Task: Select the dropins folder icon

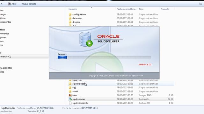Action: click(x=70, y=22)
